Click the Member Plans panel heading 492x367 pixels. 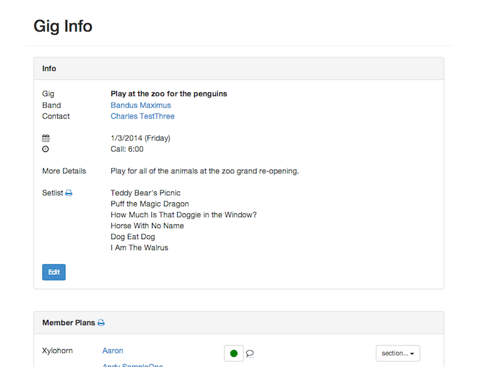click(68, 323)
